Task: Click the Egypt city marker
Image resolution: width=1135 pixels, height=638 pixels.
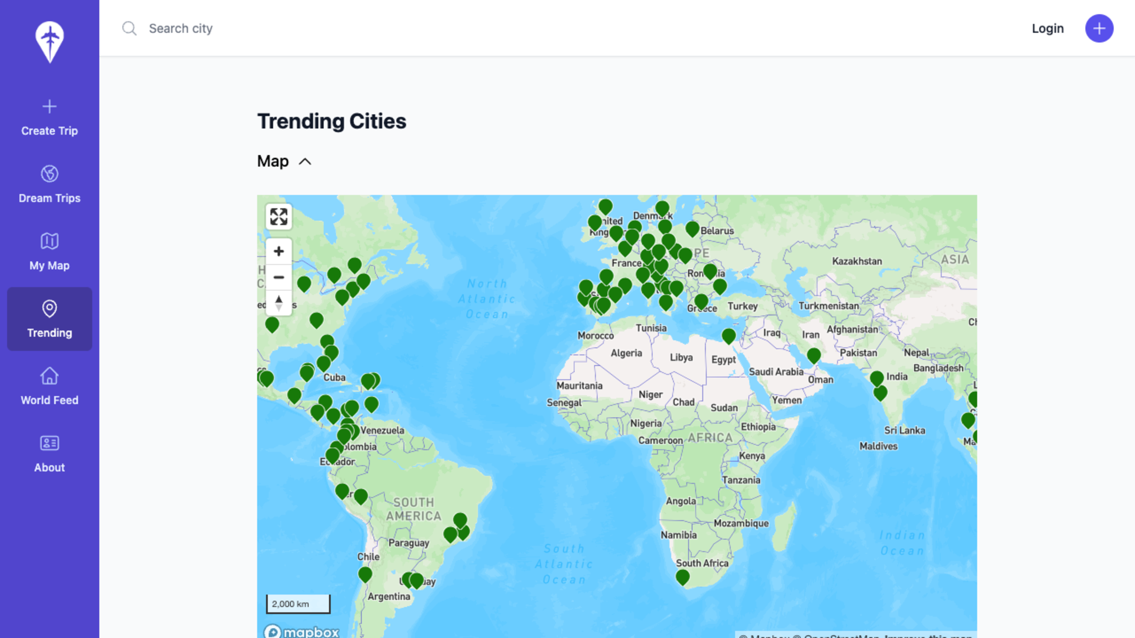Action: [728, 335]
